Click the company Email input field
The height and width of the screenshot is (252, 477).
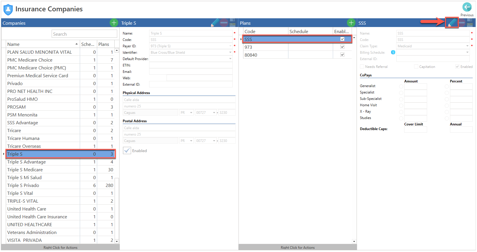point(191,71)
